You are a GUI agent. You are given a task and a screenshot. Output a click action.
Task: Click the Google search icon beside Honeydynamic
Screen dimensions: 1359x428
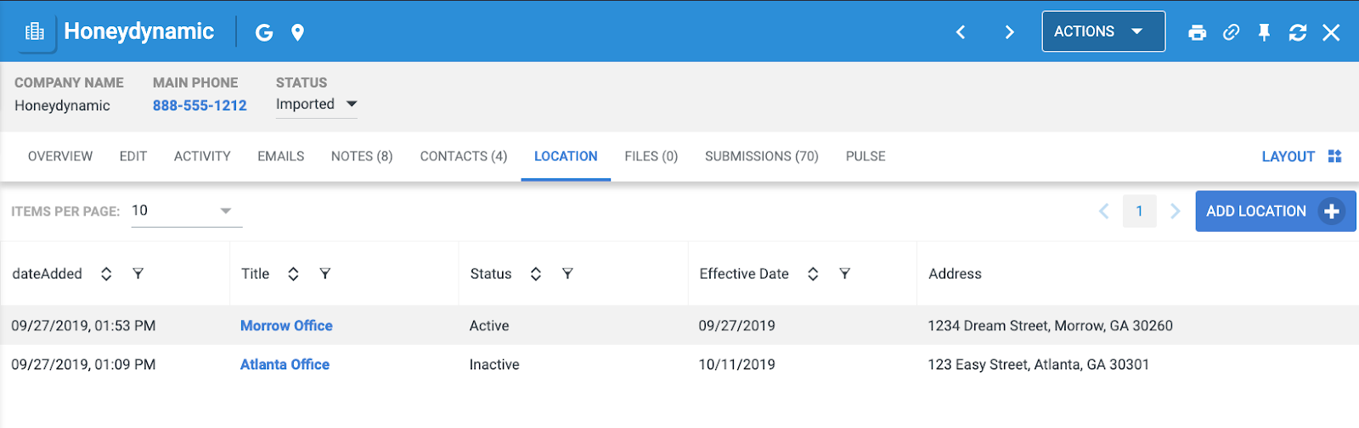(264, 32)
